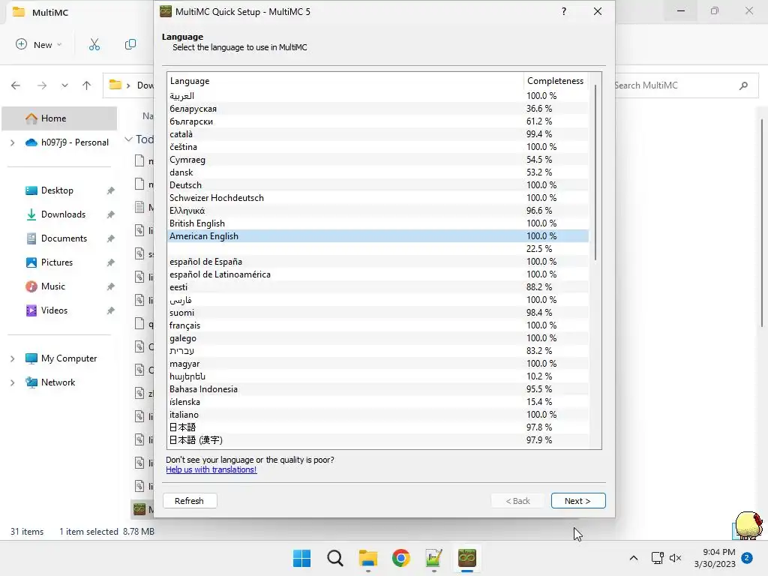Select беларуская language row
768x576 pixels.
click(x=378, y=109)
